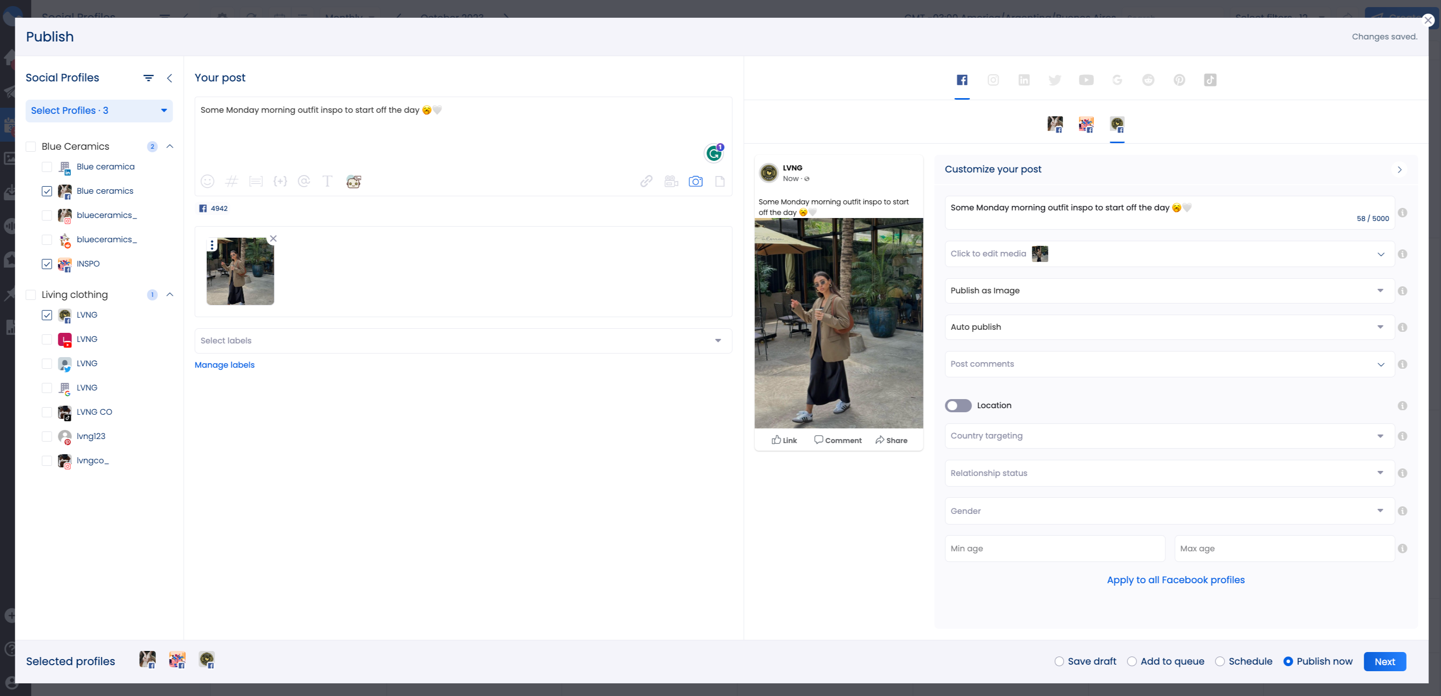Open the Select labels dropdown

(x=716, y=340)
